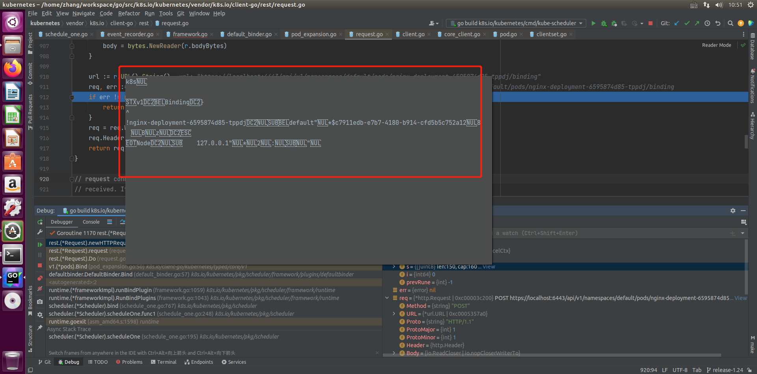Viewport: 757px width, 374px height.
Task: Click the add watch input field
Action: (610, 233)
